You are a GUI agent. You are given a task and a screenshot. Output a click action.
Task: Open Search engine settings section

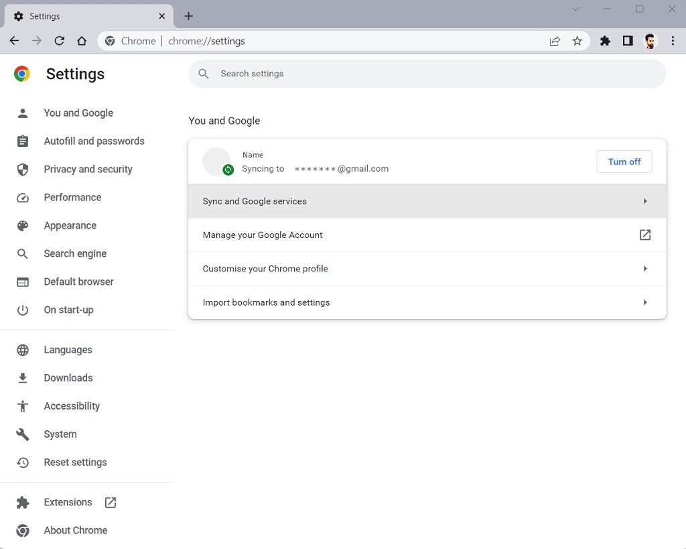coord(75,253)
